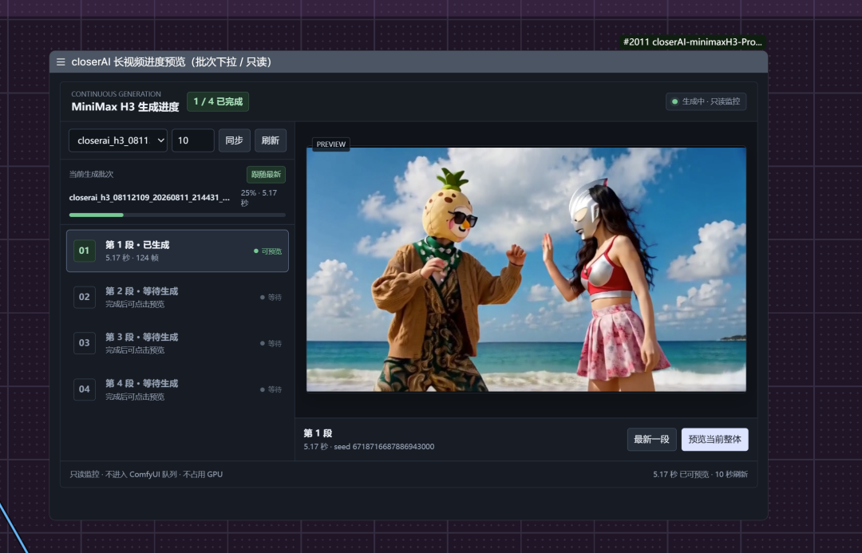The height and width of the screenshot is (553, 862).
Task: Click the 刷新 button
Action: click(x=270, y=140)
